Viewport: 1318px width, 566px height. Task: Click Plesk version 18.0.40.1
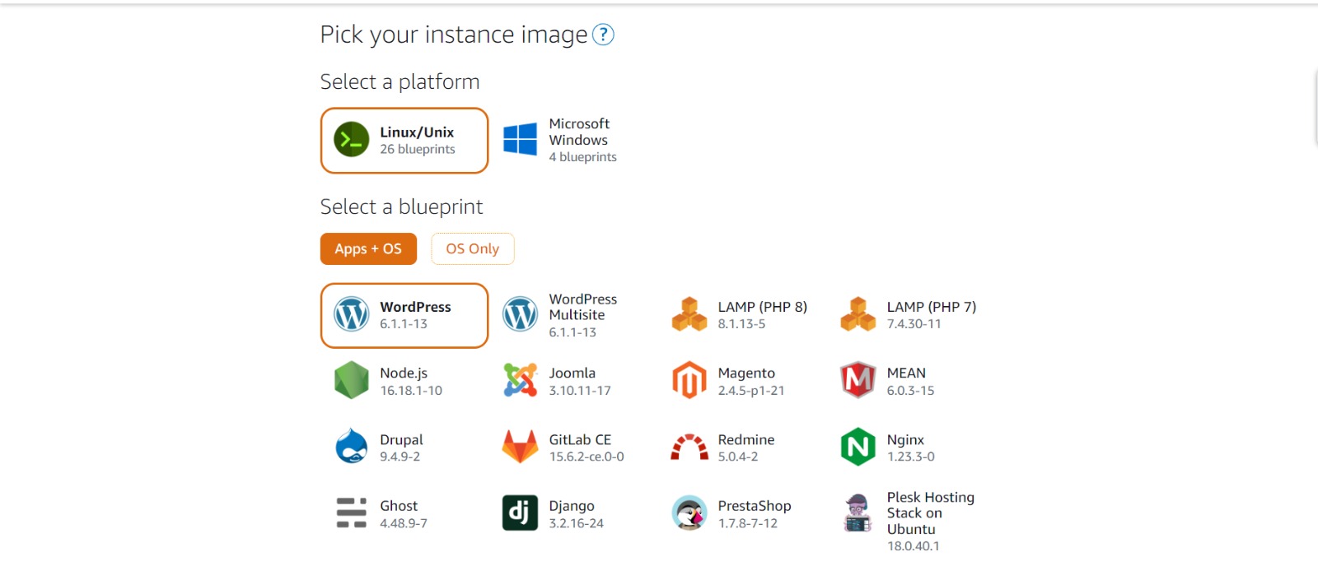pyautogui.click(x=913, y=546)
